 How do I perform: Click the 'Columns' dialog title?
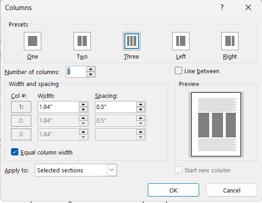coord(18,8)
